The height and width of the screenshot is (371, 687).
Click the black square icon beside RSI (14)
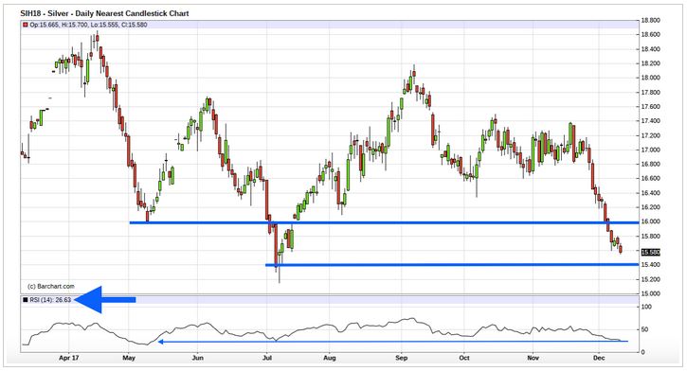pos(26,300)
